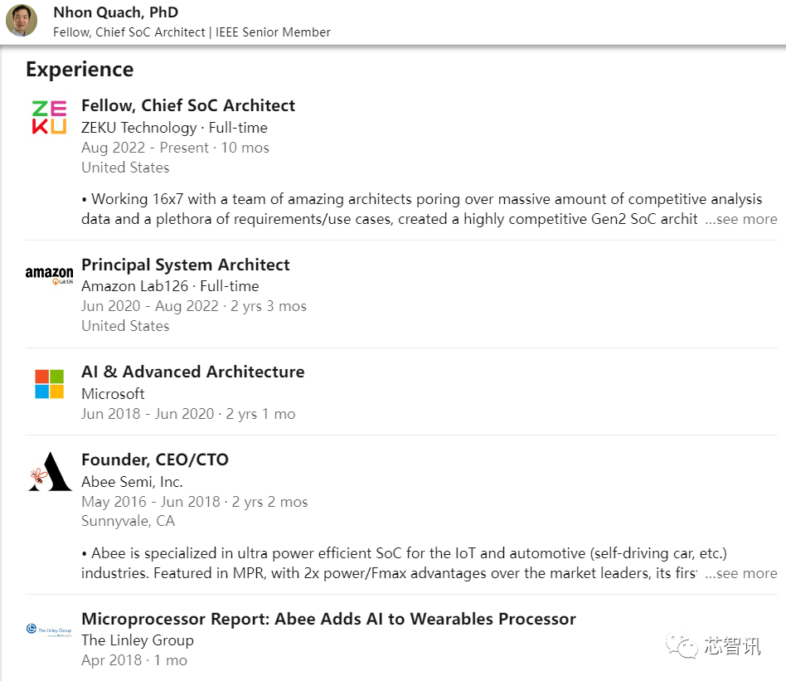Viewport: 786px width, 681px height.
Task: Open Principal System Architect position title
Action: click(186, 265)
